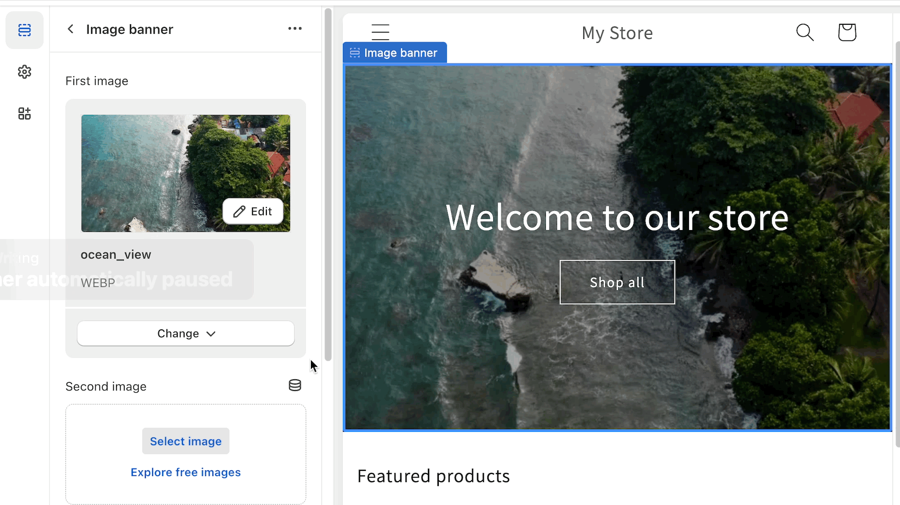The width and height of the screenshot is (900, 505).
Task: Click the search magnifier in store header
Action: [805, 32]
